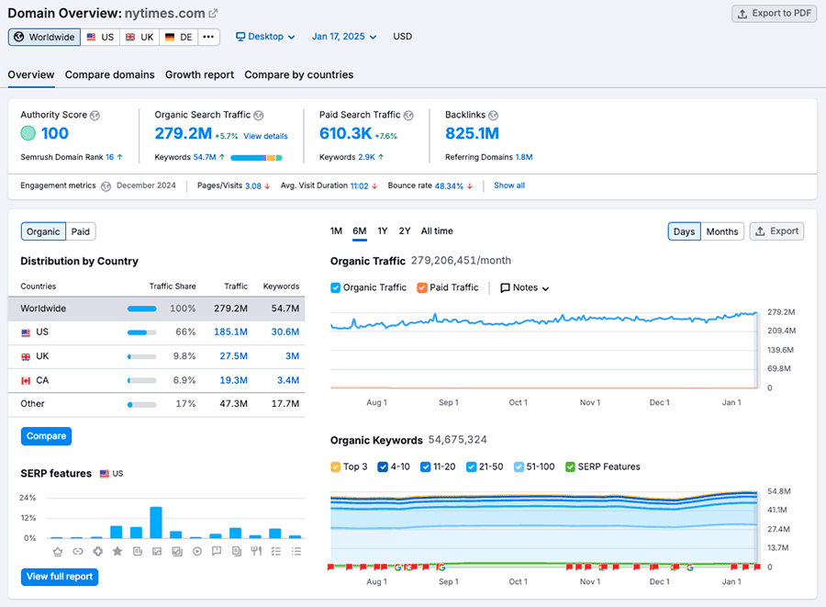Click Authority Score info icon

[x=95, y=116]
